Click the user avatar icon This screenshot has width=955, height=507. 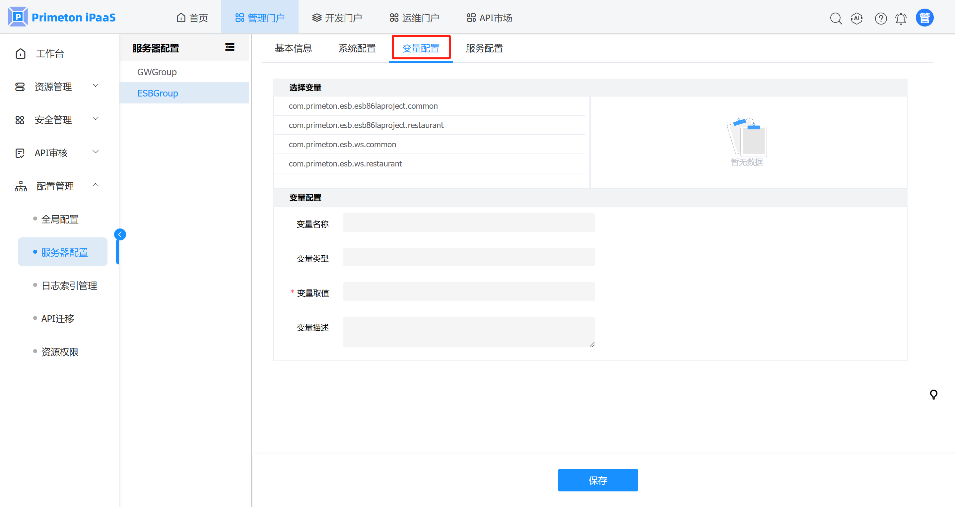(x=924, y=18)
